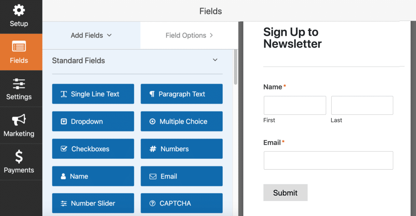Add a Number Slider field
Screen dimensions: 416x216
point(93,203)
